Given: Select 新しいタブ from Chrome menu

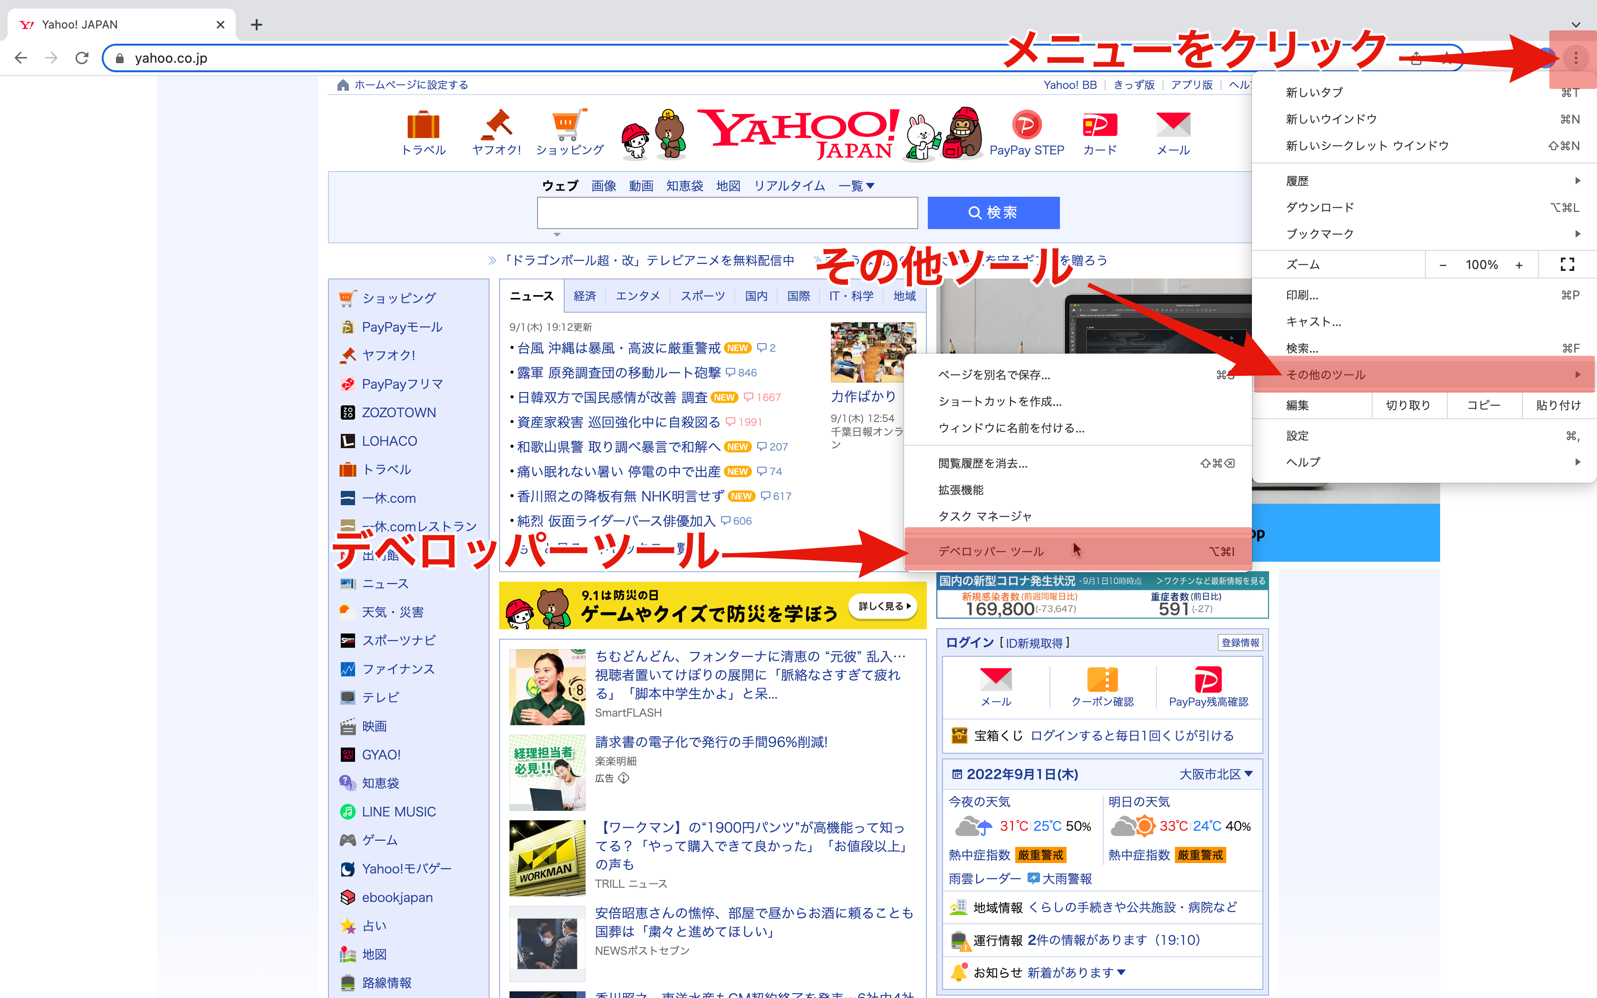Looking at the screenshot, I should (1424, 92).
